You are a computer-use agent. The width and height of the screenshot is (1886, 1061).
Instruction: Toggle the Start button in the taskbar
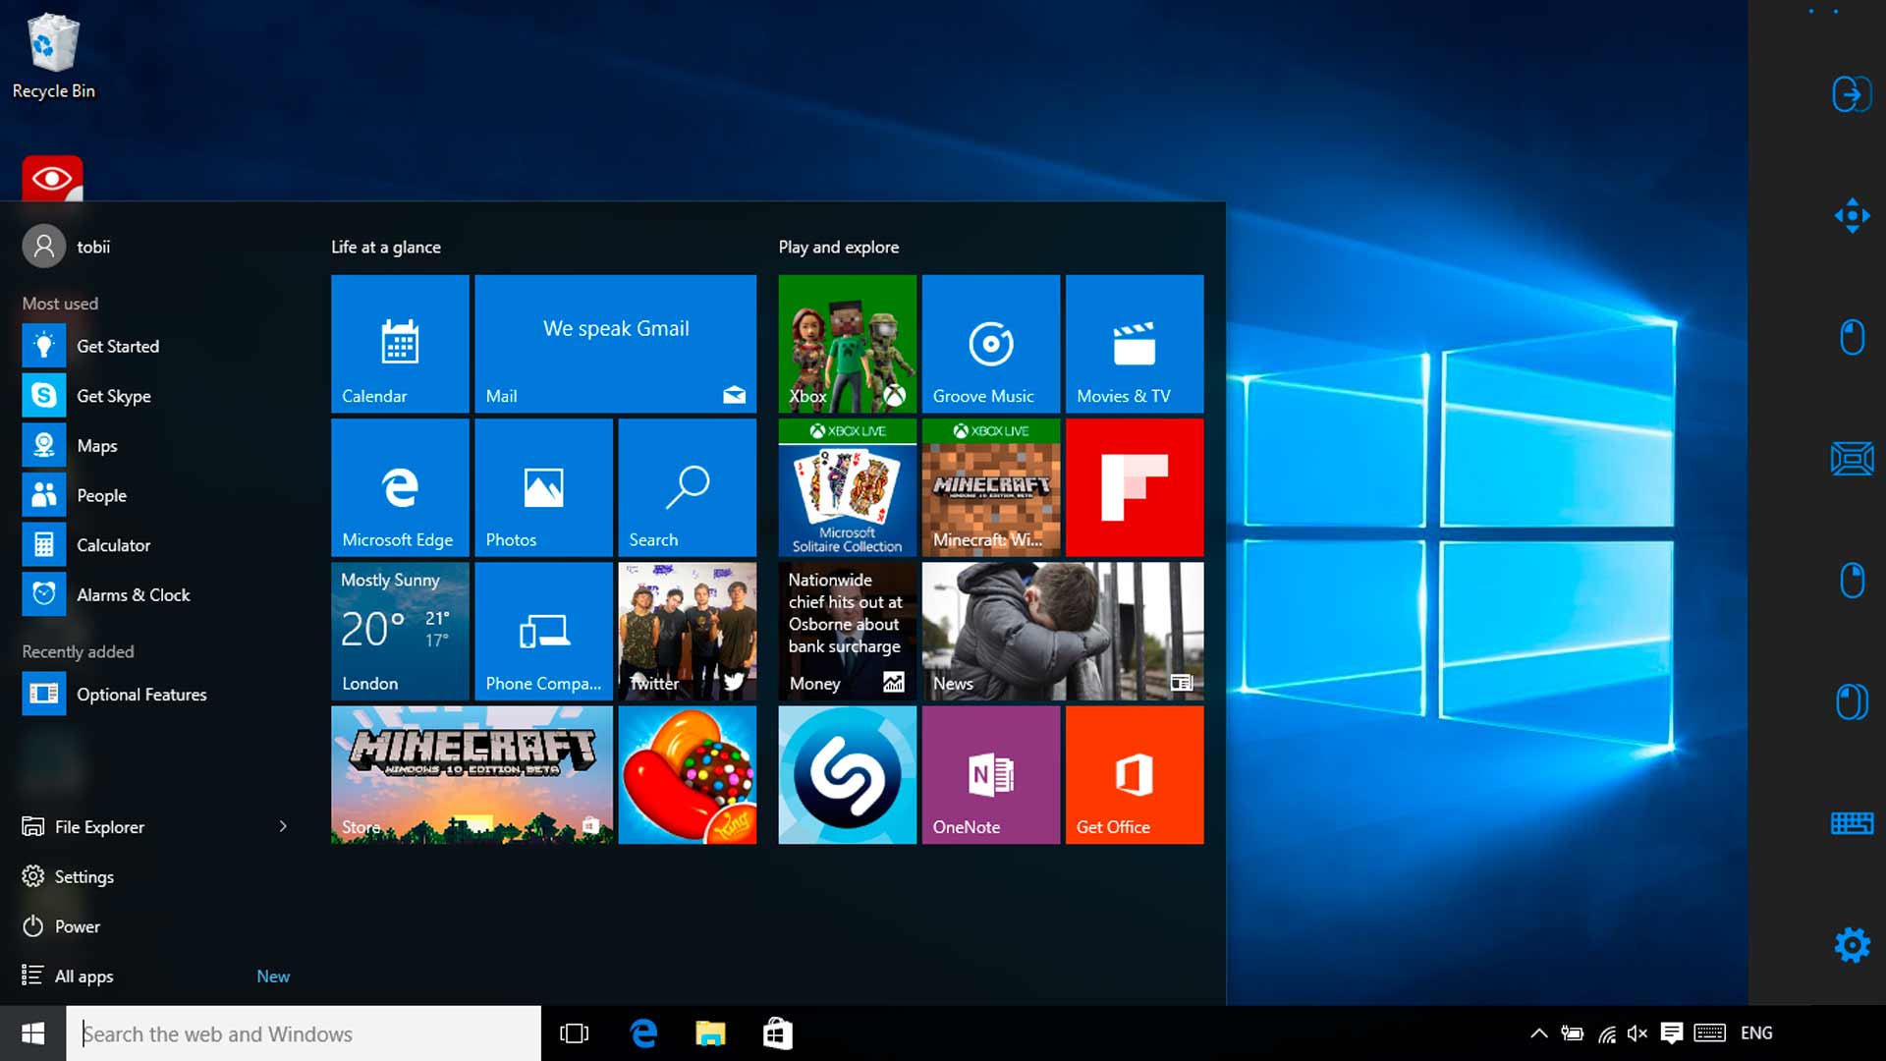coord(32,1033)
